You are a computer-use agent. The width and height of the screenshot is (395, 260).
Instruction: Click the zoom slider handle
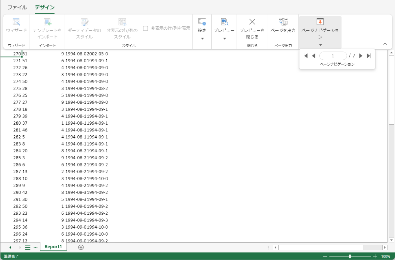pyautogui.click(x=350, y=256)
